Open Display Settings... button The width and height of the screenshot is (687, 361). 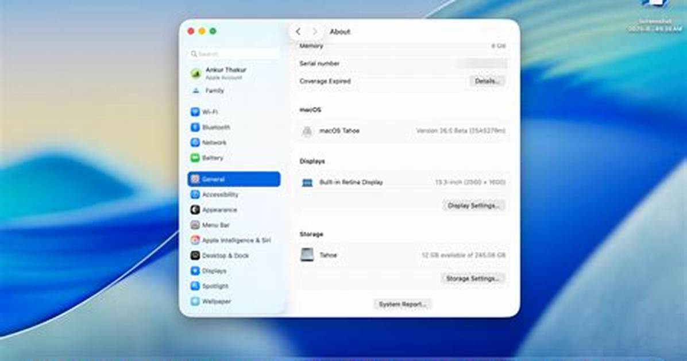tap(474, 205)
